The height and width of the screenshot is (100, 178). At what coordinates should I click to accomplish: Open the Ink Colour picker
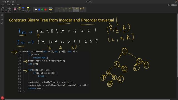(51, 10)
